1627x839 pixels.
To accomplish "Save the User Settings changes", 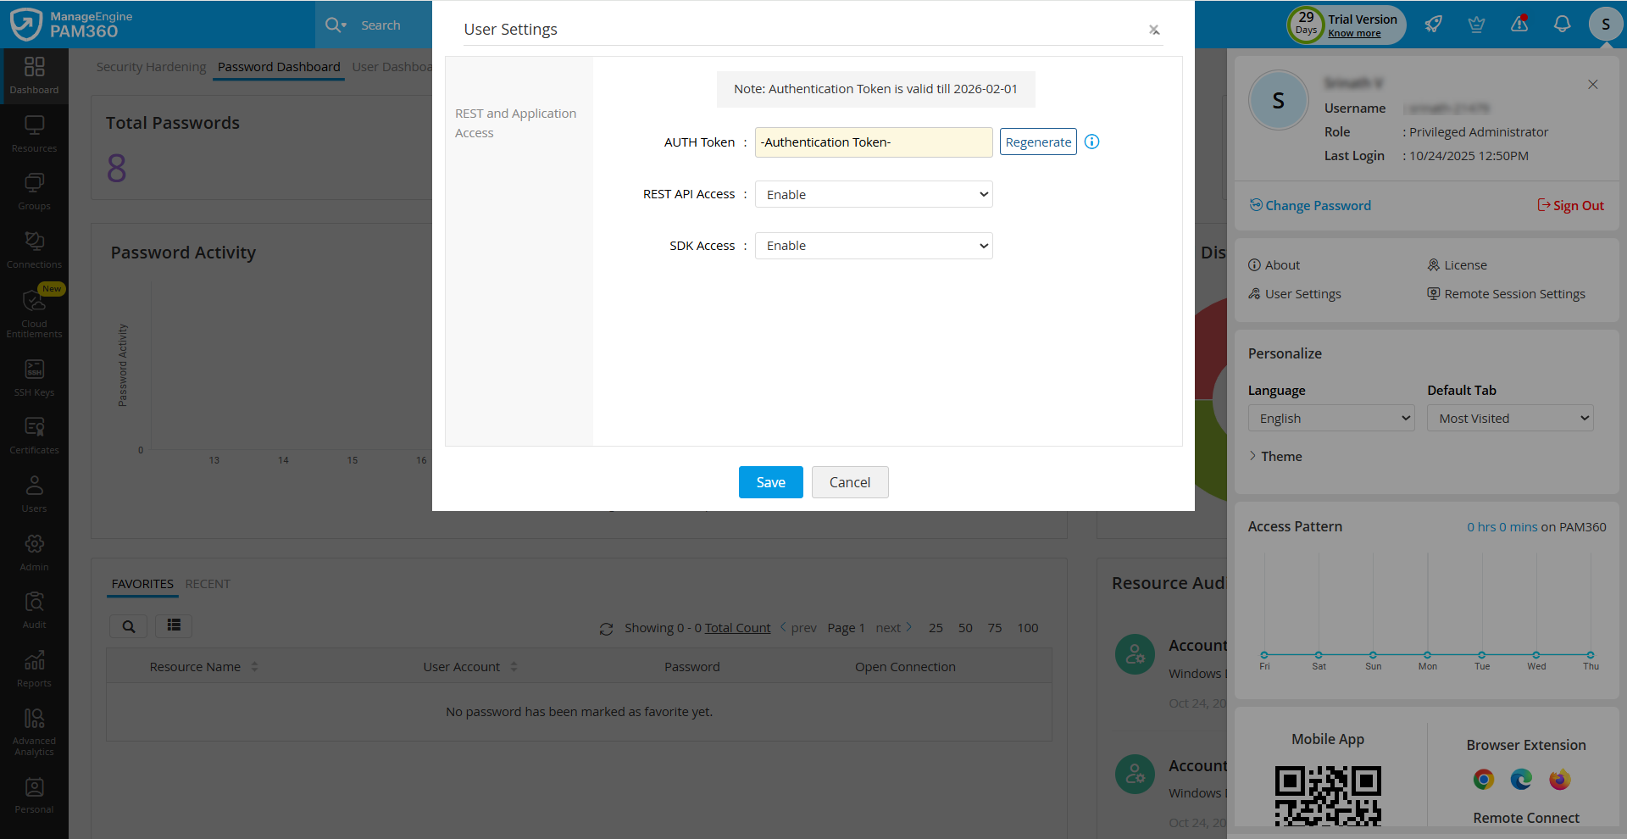I will click(770, 481).
